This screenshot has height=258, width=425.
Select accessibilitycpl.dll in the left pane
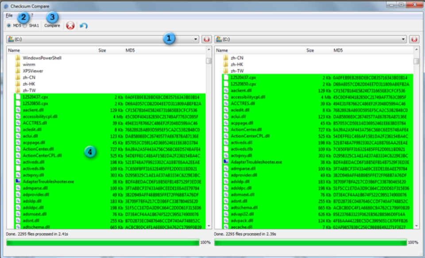tap(40, 117)
